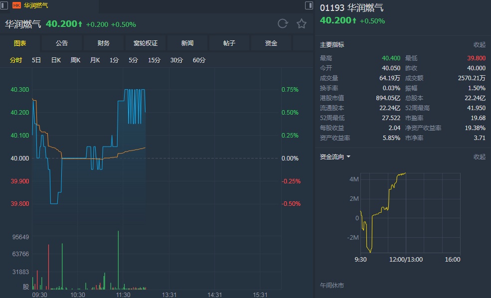Click the tall red volume bar after 09:30
This screenshot has height=298, width=491.
[48, 267]
